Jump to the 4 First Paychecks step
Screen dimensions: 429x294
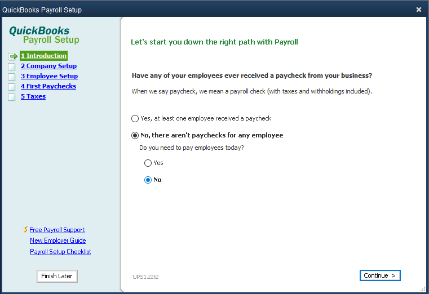(48, 86)
